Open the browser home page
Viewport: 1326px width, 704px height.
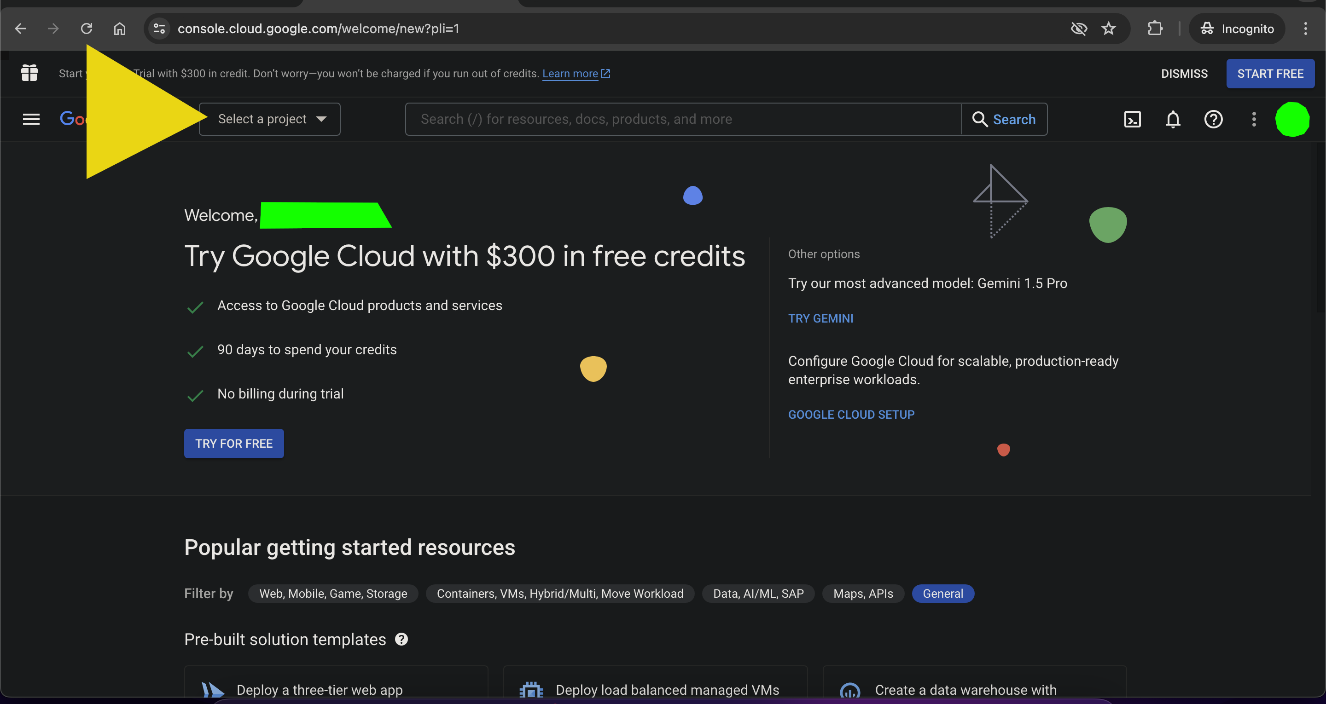click(119, 29)
